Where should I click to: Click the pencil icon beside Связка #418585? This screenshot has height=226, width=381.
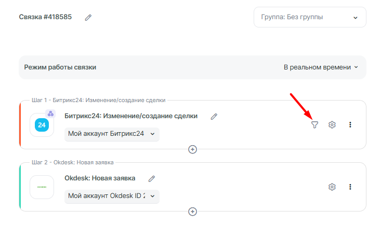pyautogui.click(x=88, y=18)
